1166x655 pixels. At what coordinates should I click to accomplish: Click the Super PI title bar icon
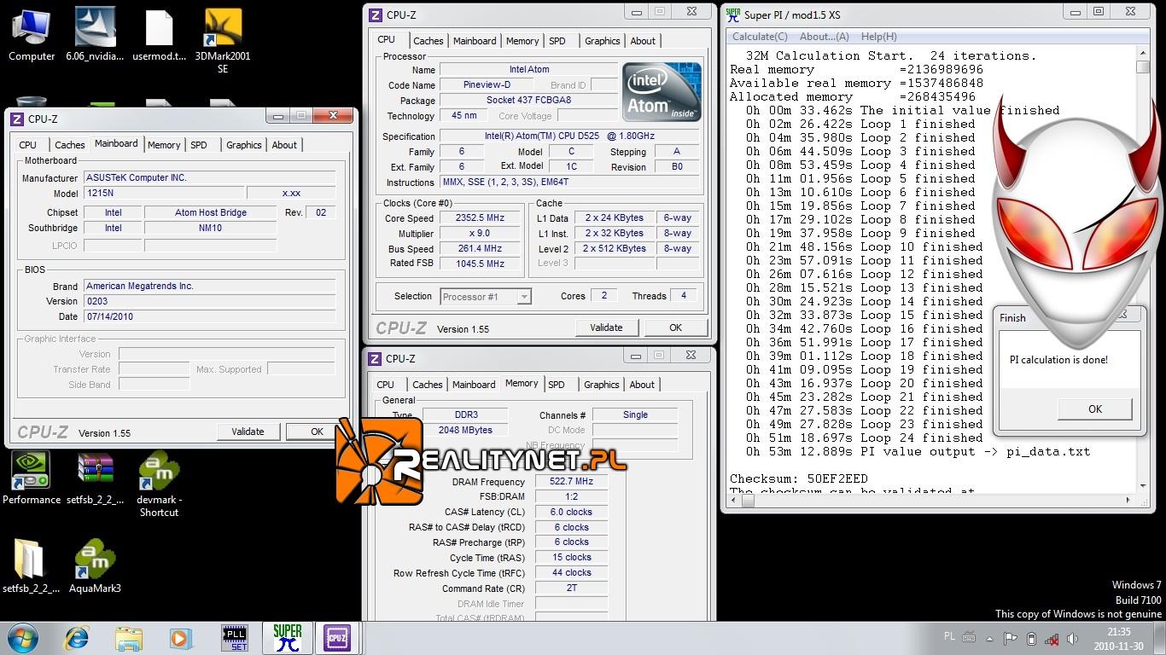[x=732, y=14]
